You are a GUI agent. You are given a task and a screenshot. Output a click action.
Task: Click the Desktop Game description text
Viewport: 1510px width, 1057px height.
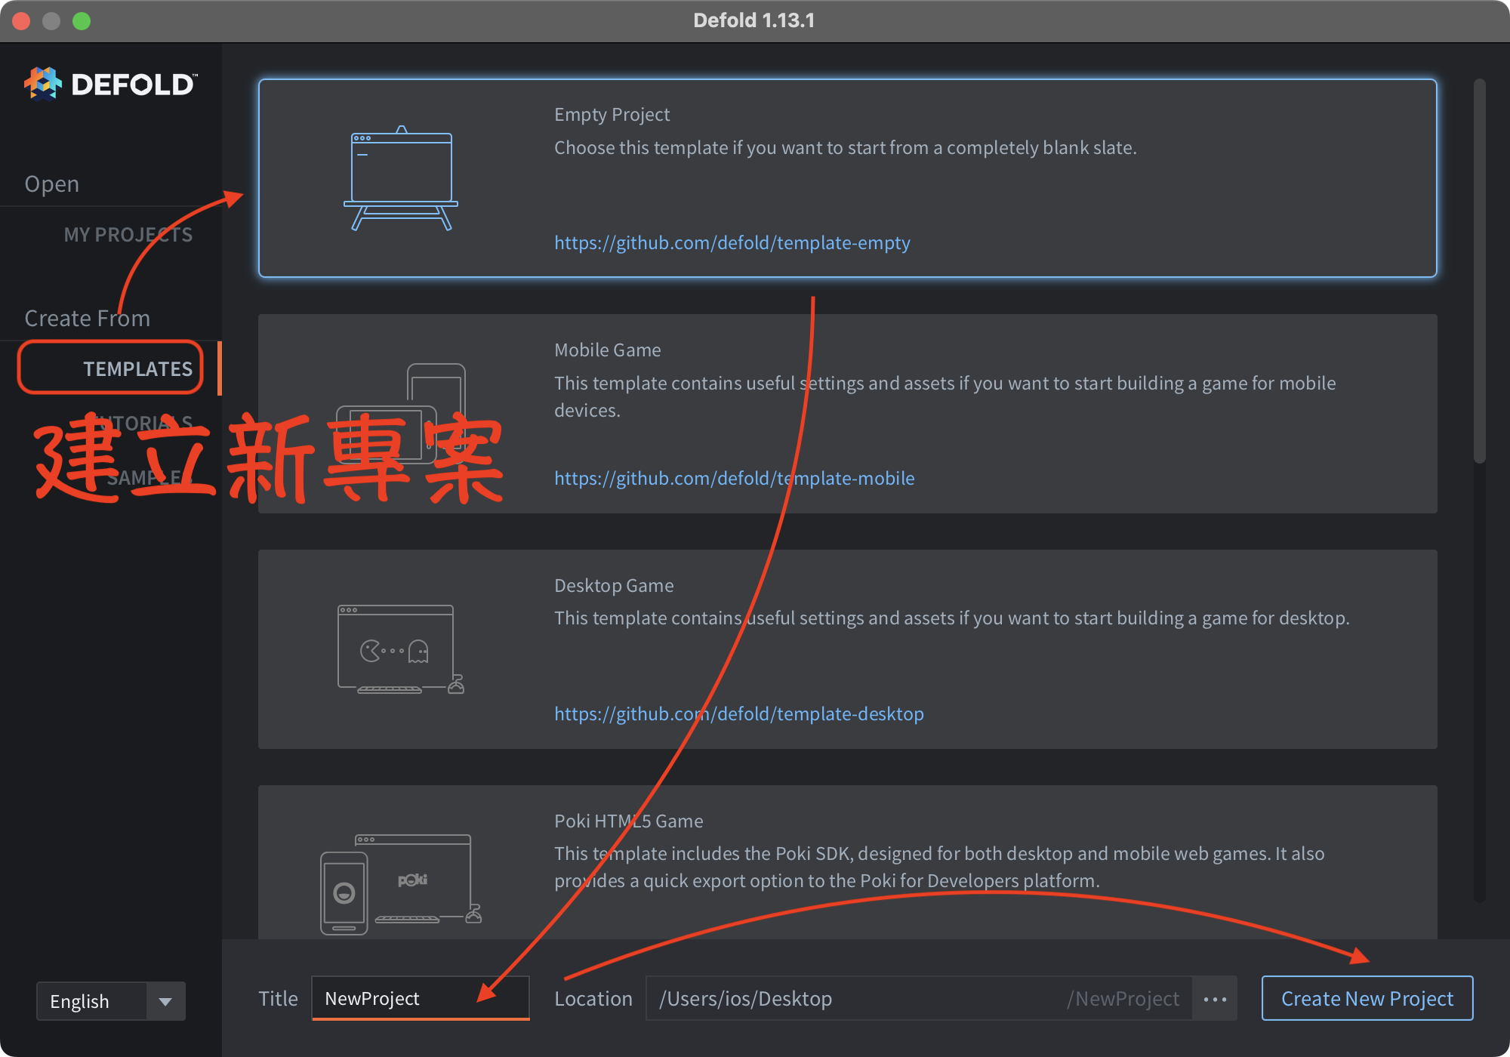coord(952,618)
